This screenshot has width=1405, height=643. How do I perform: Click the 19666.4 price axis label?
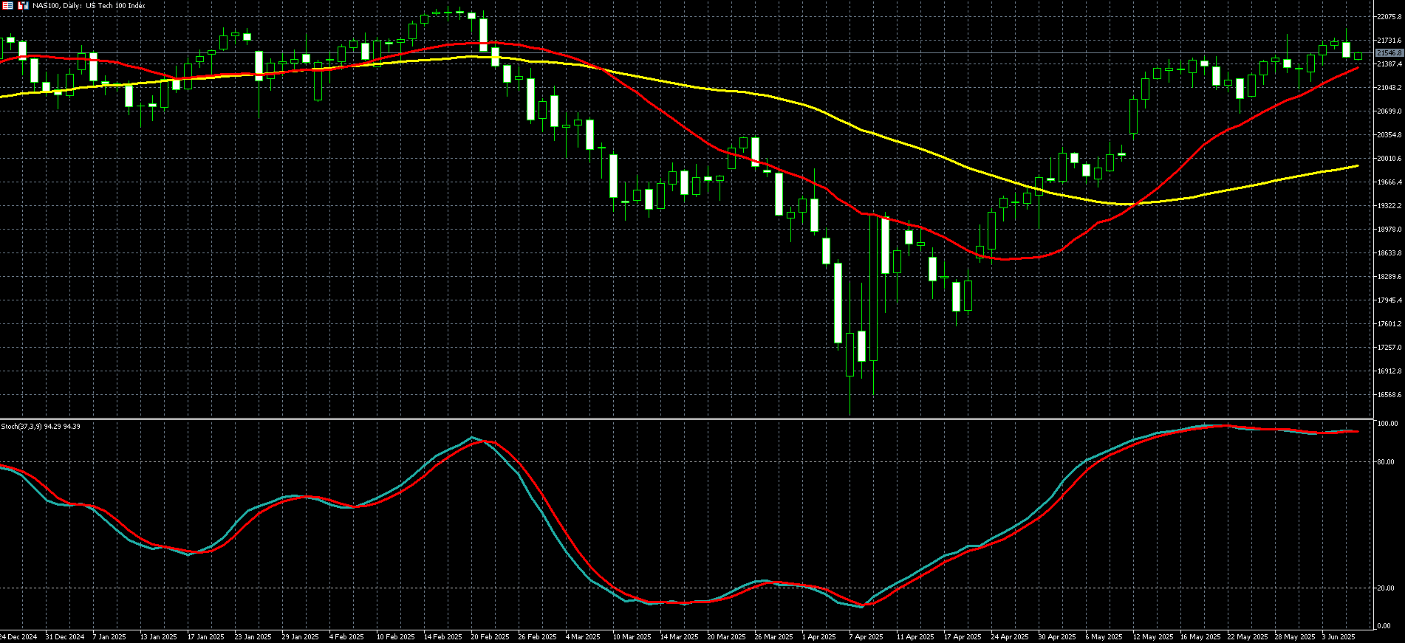(1389, 182)
